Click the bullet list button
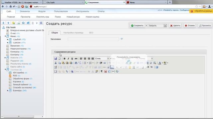 point(85,63)
